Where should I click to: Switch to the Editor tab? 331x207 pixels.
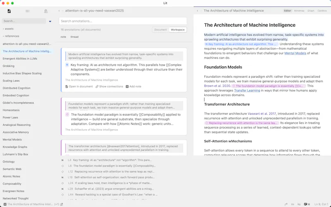[x=287, y=11]
